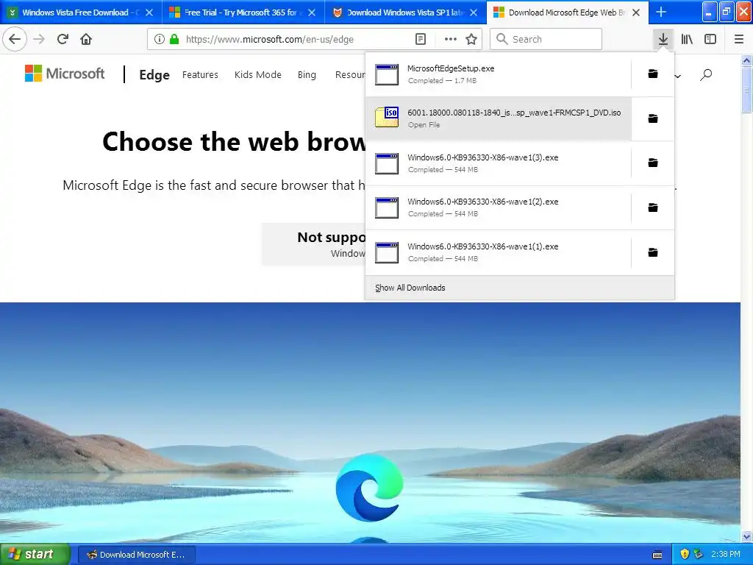
Task: Open folder for wave1(2).exe download
Action: pyautogui.click(x=653, y=207)
